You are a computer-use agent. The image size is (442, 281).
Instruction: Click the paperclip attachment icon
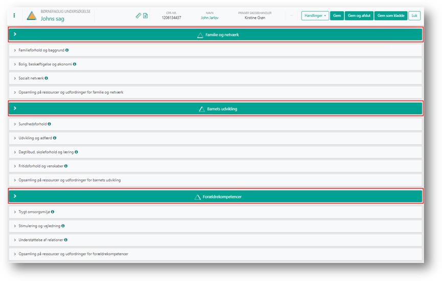point(138,15)
